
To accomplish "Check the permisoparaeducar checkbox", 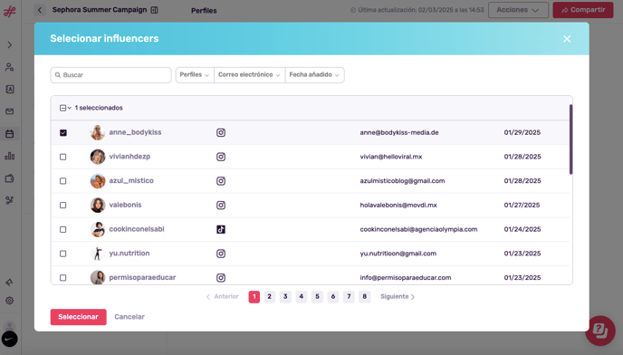I will [x=63, y=278].
